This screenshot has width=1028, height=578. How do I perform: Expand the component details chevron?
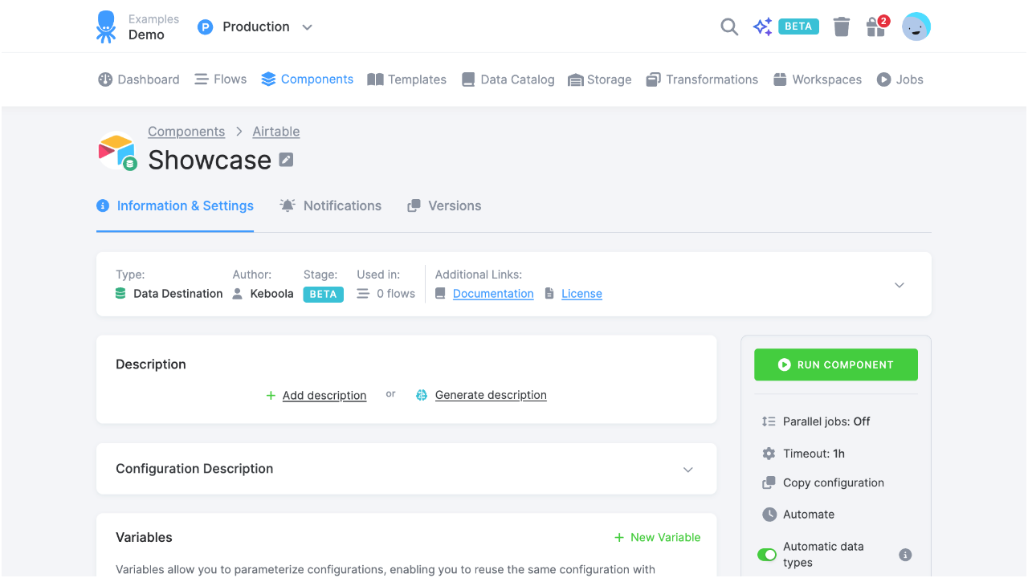(899, 284)
